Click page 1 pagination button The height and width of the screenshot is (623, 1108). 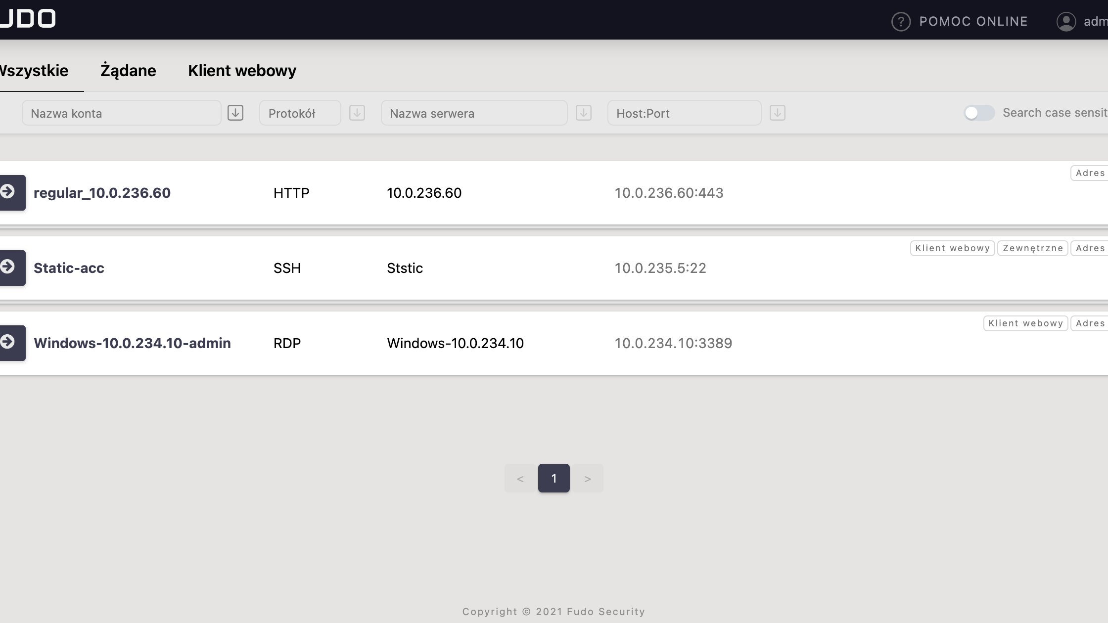[x=554, y=479]
